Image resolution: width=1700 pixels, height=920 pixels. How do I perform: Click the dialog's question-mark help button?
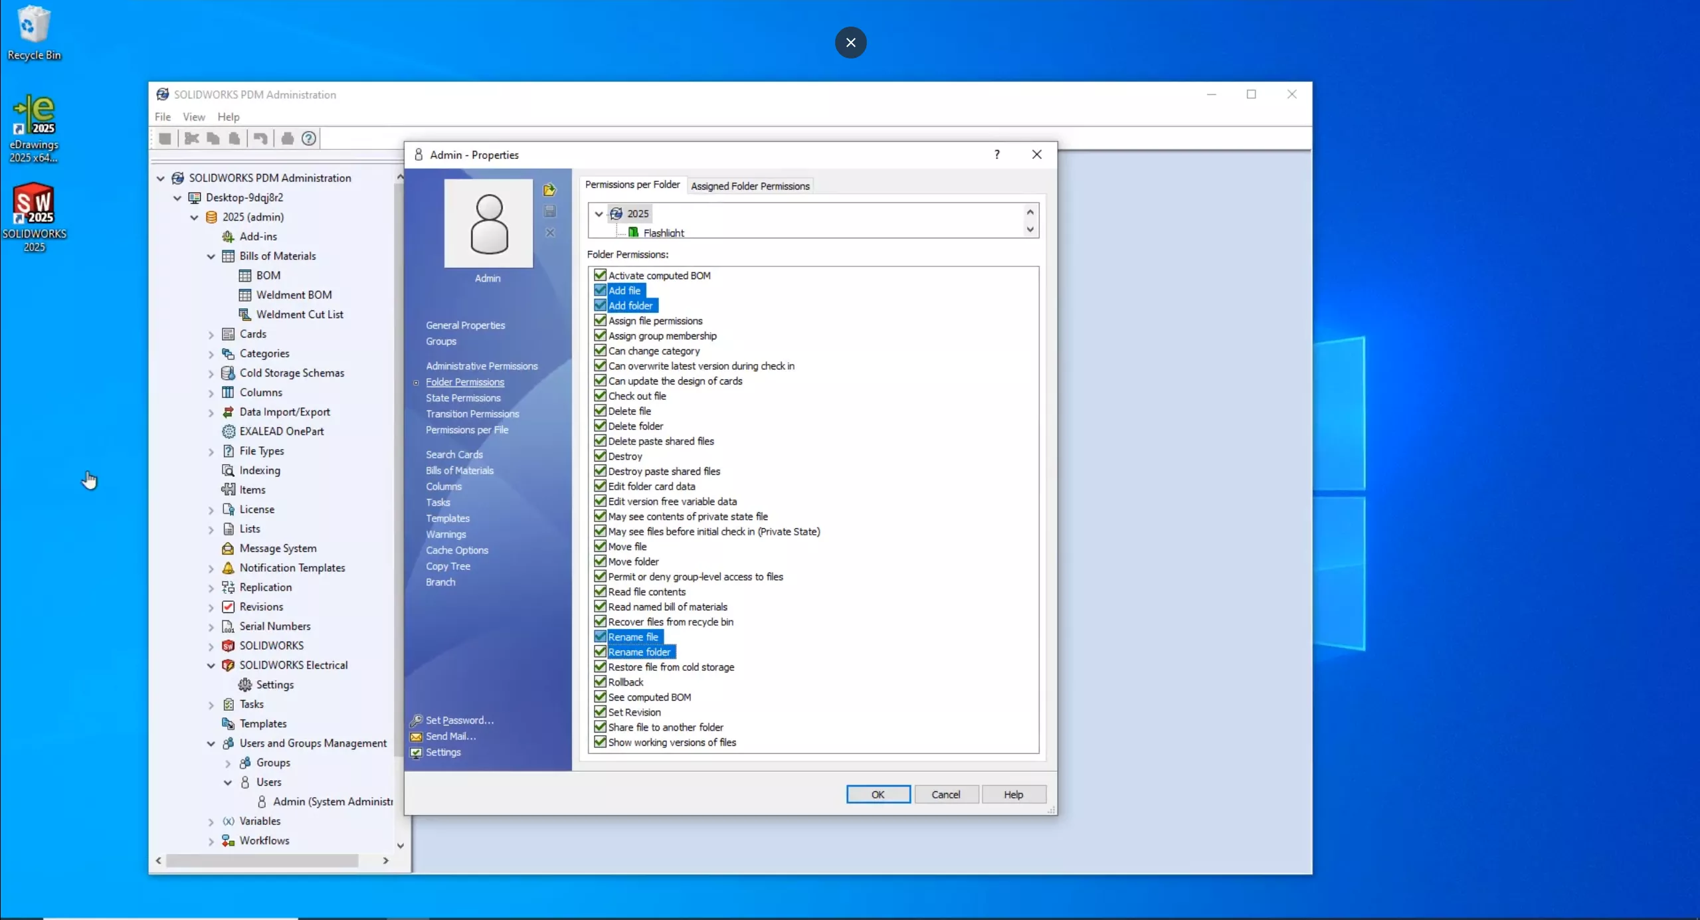pos(996,155)
